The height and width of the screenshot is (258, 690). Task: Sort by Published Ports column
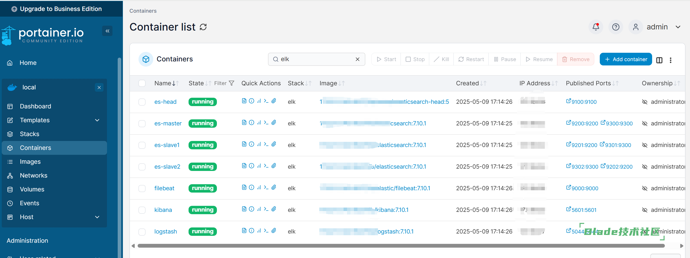coord(592,83)
